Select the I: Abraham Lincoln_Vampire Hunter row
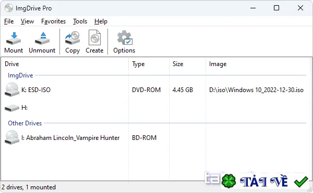 [x=155, y=138]
